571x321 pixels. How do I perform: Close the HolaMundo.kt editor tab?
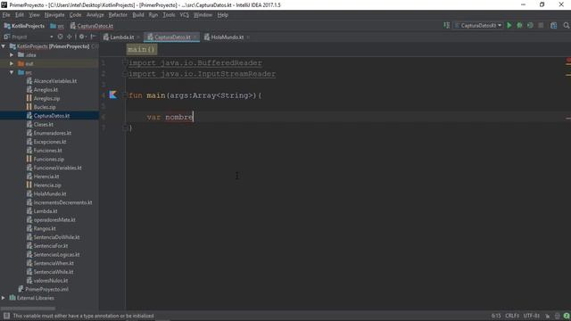(248, 37)
